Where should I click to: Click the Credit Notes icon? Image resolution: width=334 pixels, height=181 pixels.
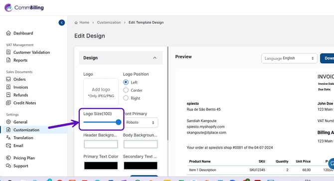8,103
